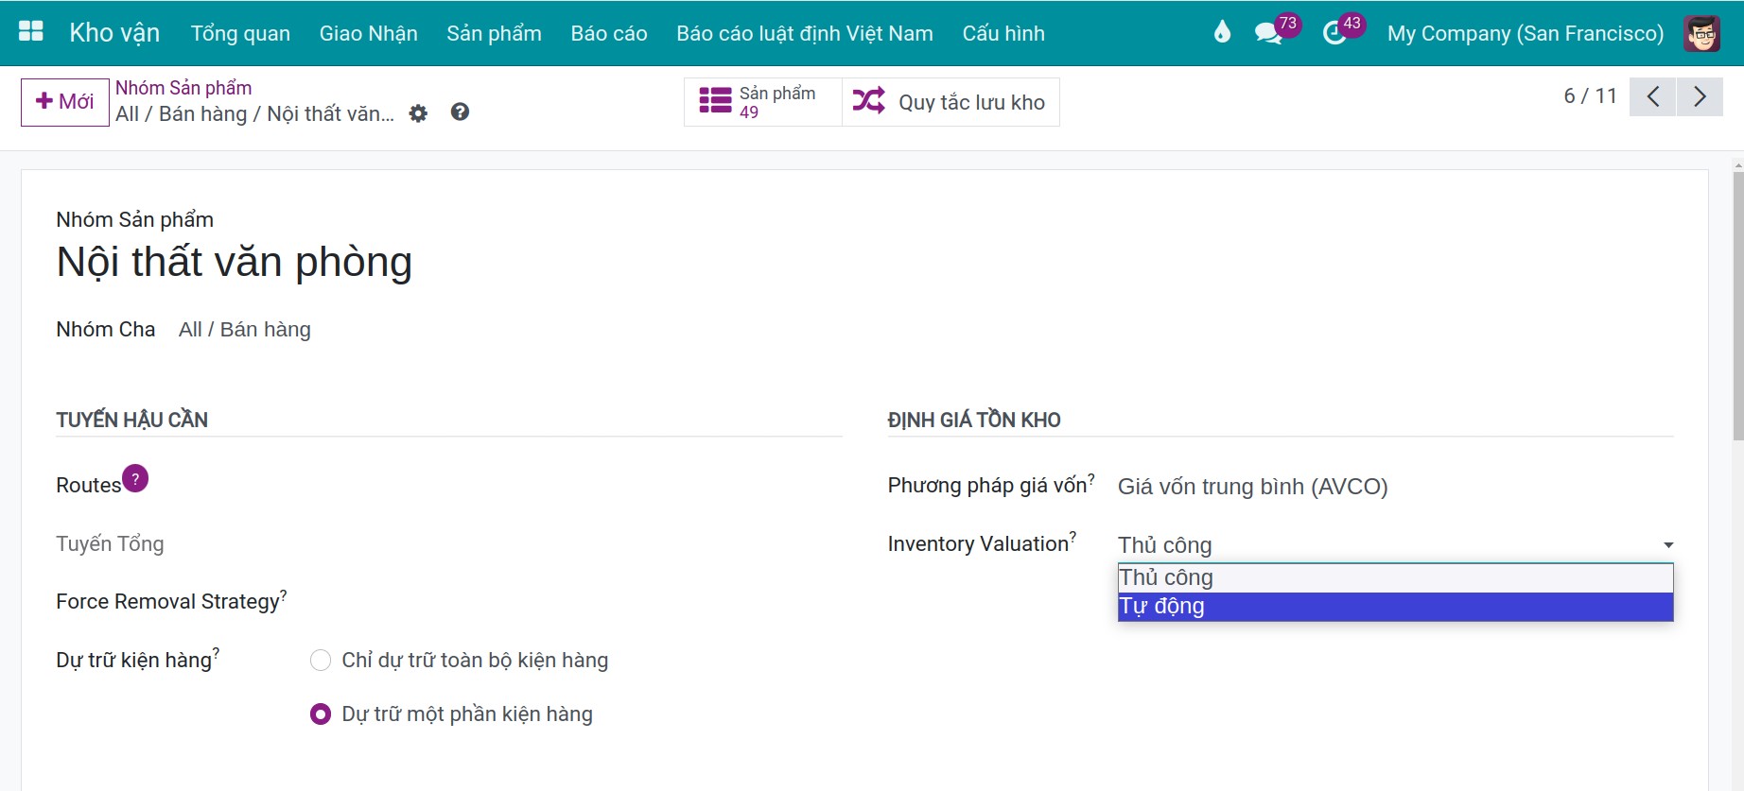
Task: Open 'Báo cáo luật định Việt Nam' menu
Action: click(x=805, y=33)
